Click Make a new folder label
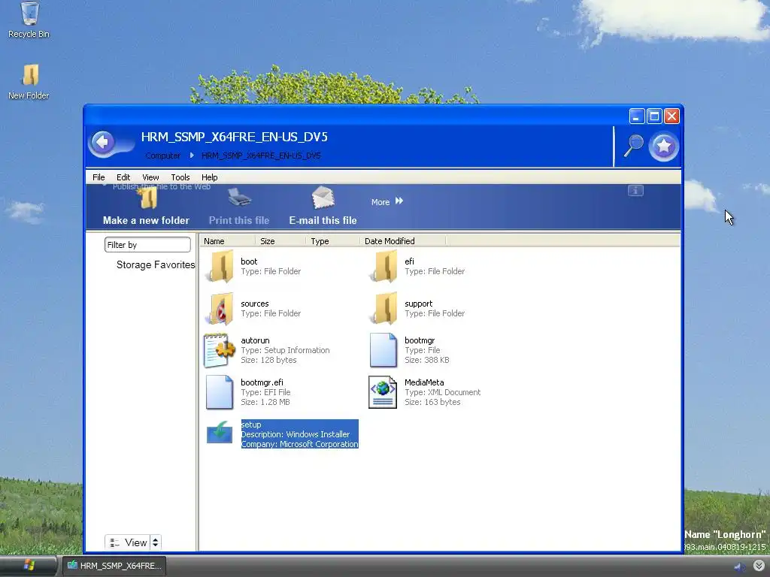 click(146, 220)
